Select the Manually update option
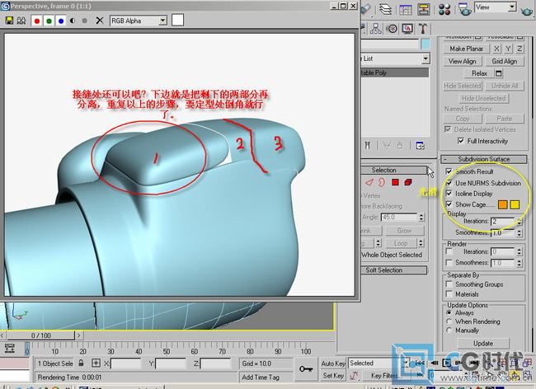Image resolution: width=536 pixels, height=389 pixels. (449, 330)
